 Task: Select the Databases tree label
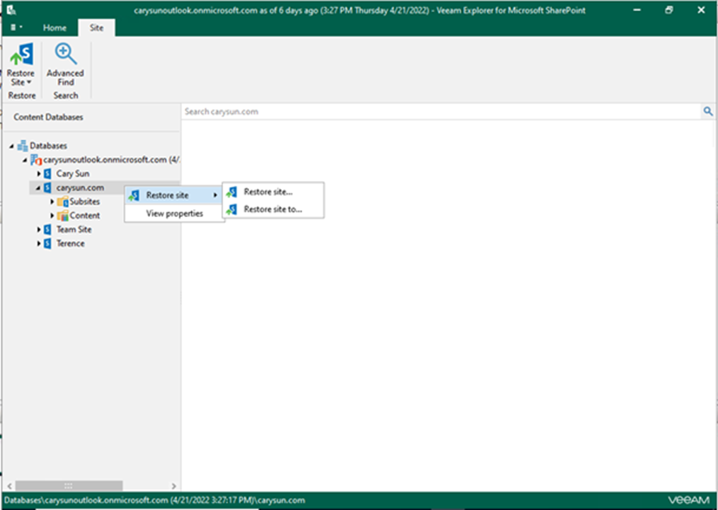(x=49, y=146)
